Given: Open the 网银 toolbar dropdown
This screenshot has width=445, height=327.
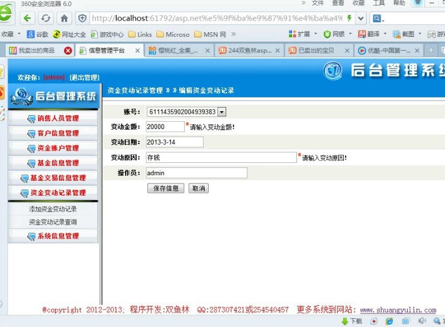Looking at the screenshot, I should [x=338, y=34].
